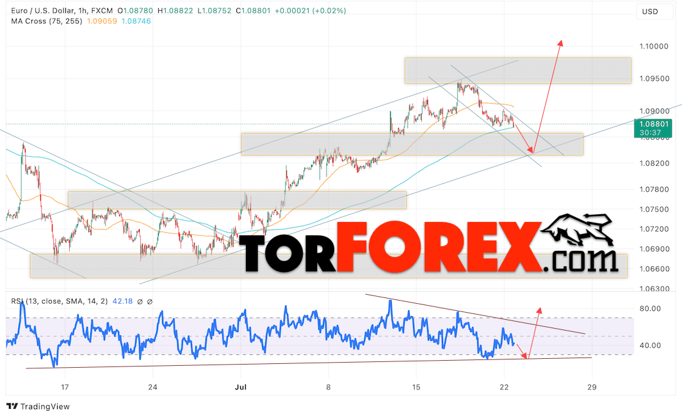682x417 pixels.
Task: Click the 1.06900 price axis label
Action: pyautogui.click(x=653, y=249)
